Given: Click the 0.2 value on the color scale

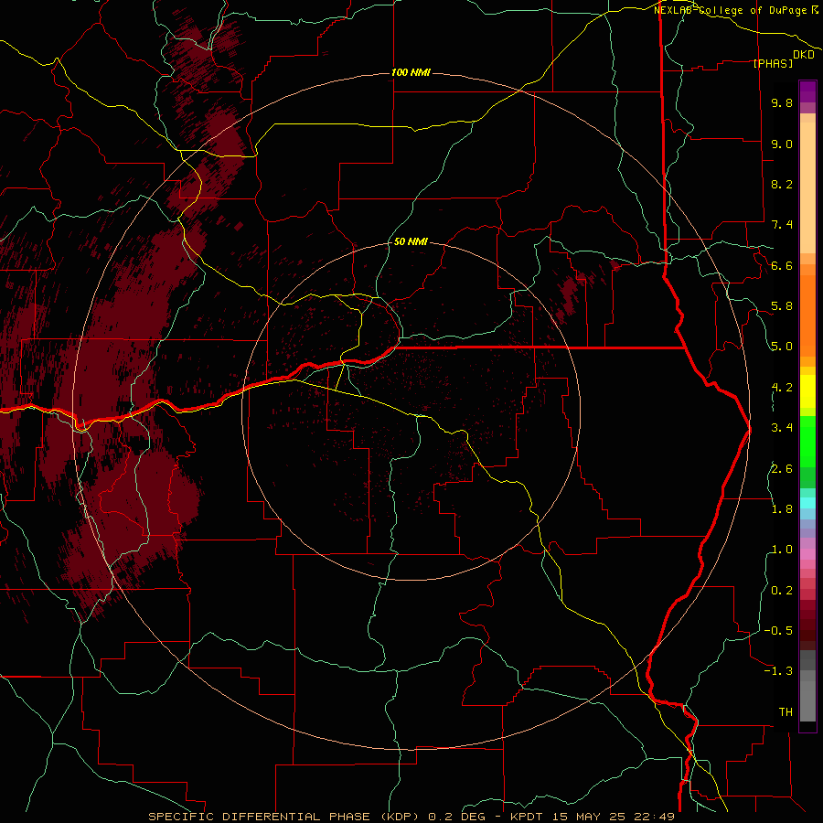Looking at the screenshot, I should (782, 590).
